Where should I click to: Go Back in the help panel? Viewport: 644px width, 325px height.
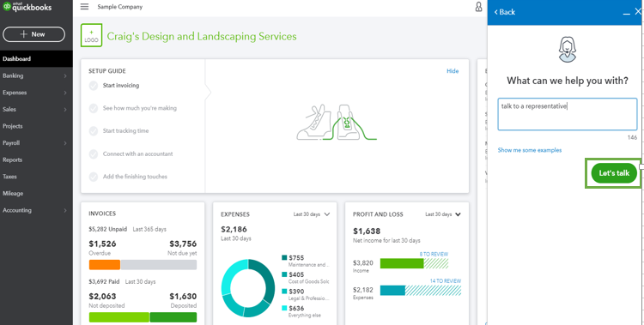pyautogui.click(x=504, y=12)
